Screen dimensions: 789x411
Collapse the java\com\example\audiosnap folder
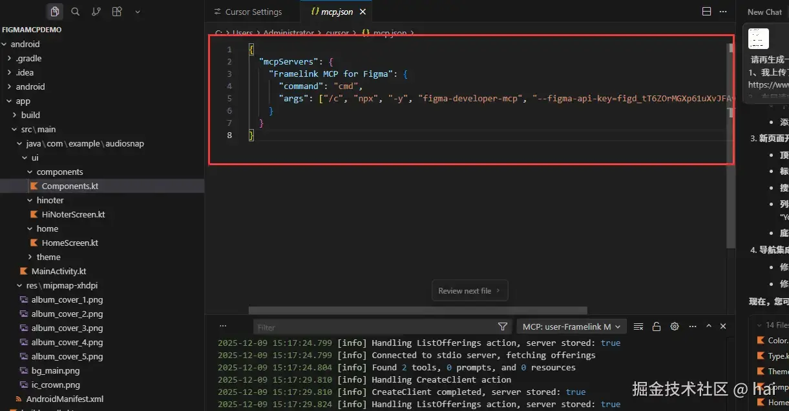tap(85, 143)
